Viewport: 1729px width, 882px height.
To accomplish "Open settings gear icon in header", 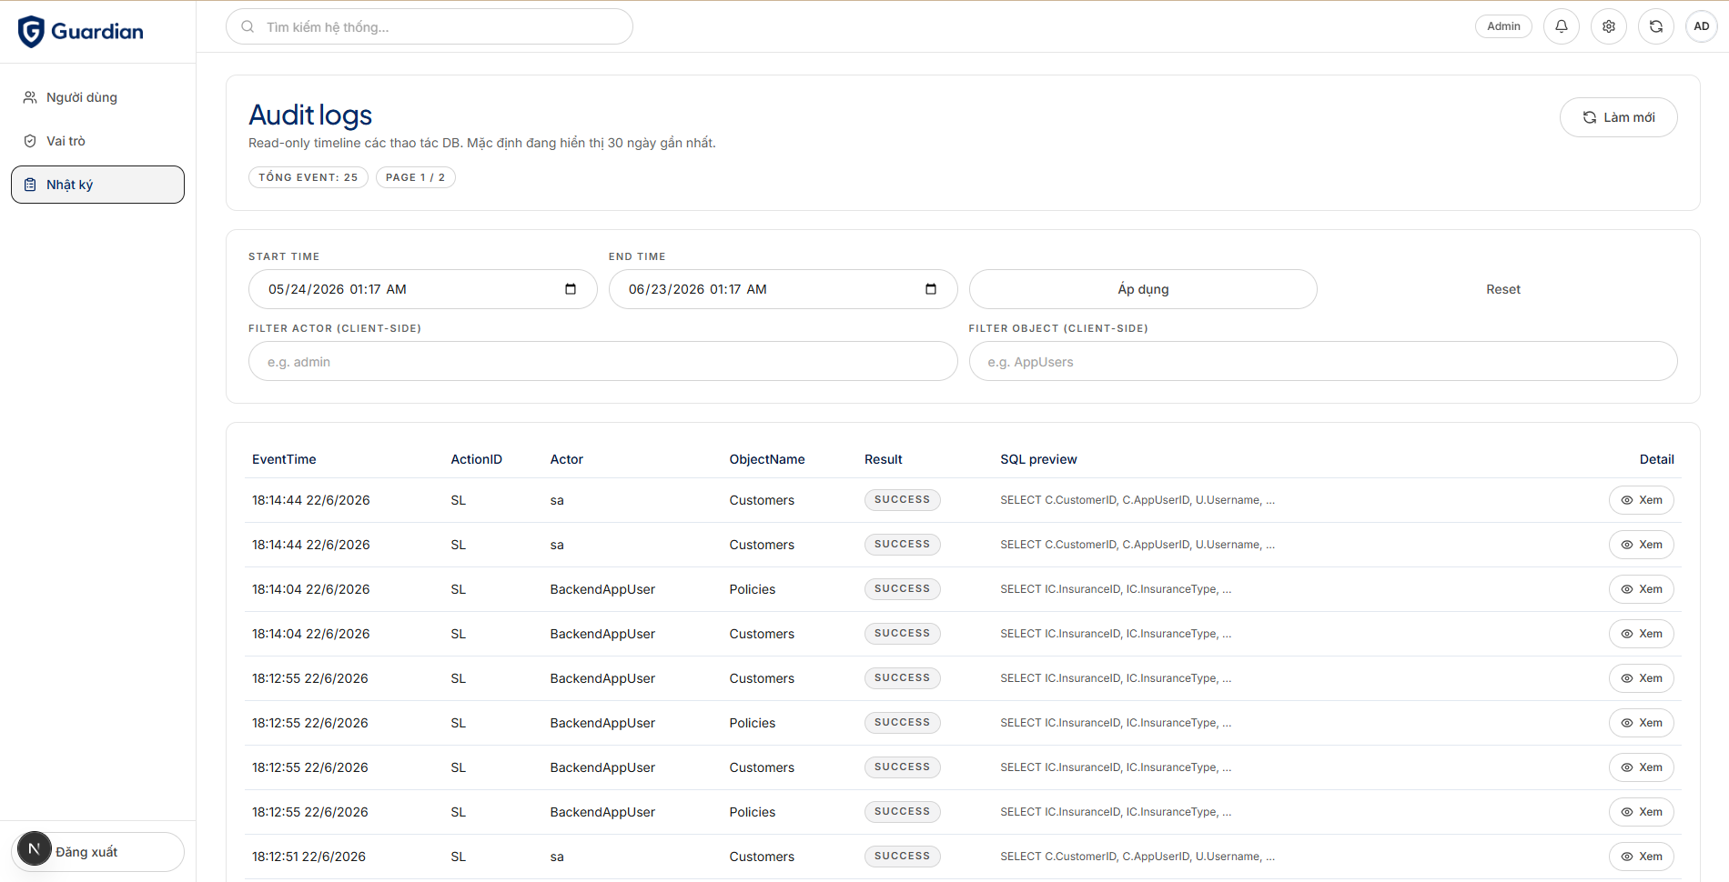I will pos(1609,26).
